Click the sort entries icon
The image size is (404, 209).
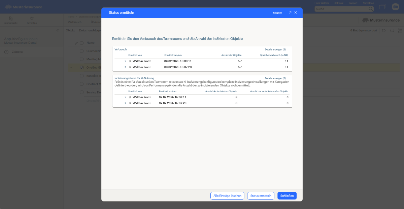(x=392, y=30)
